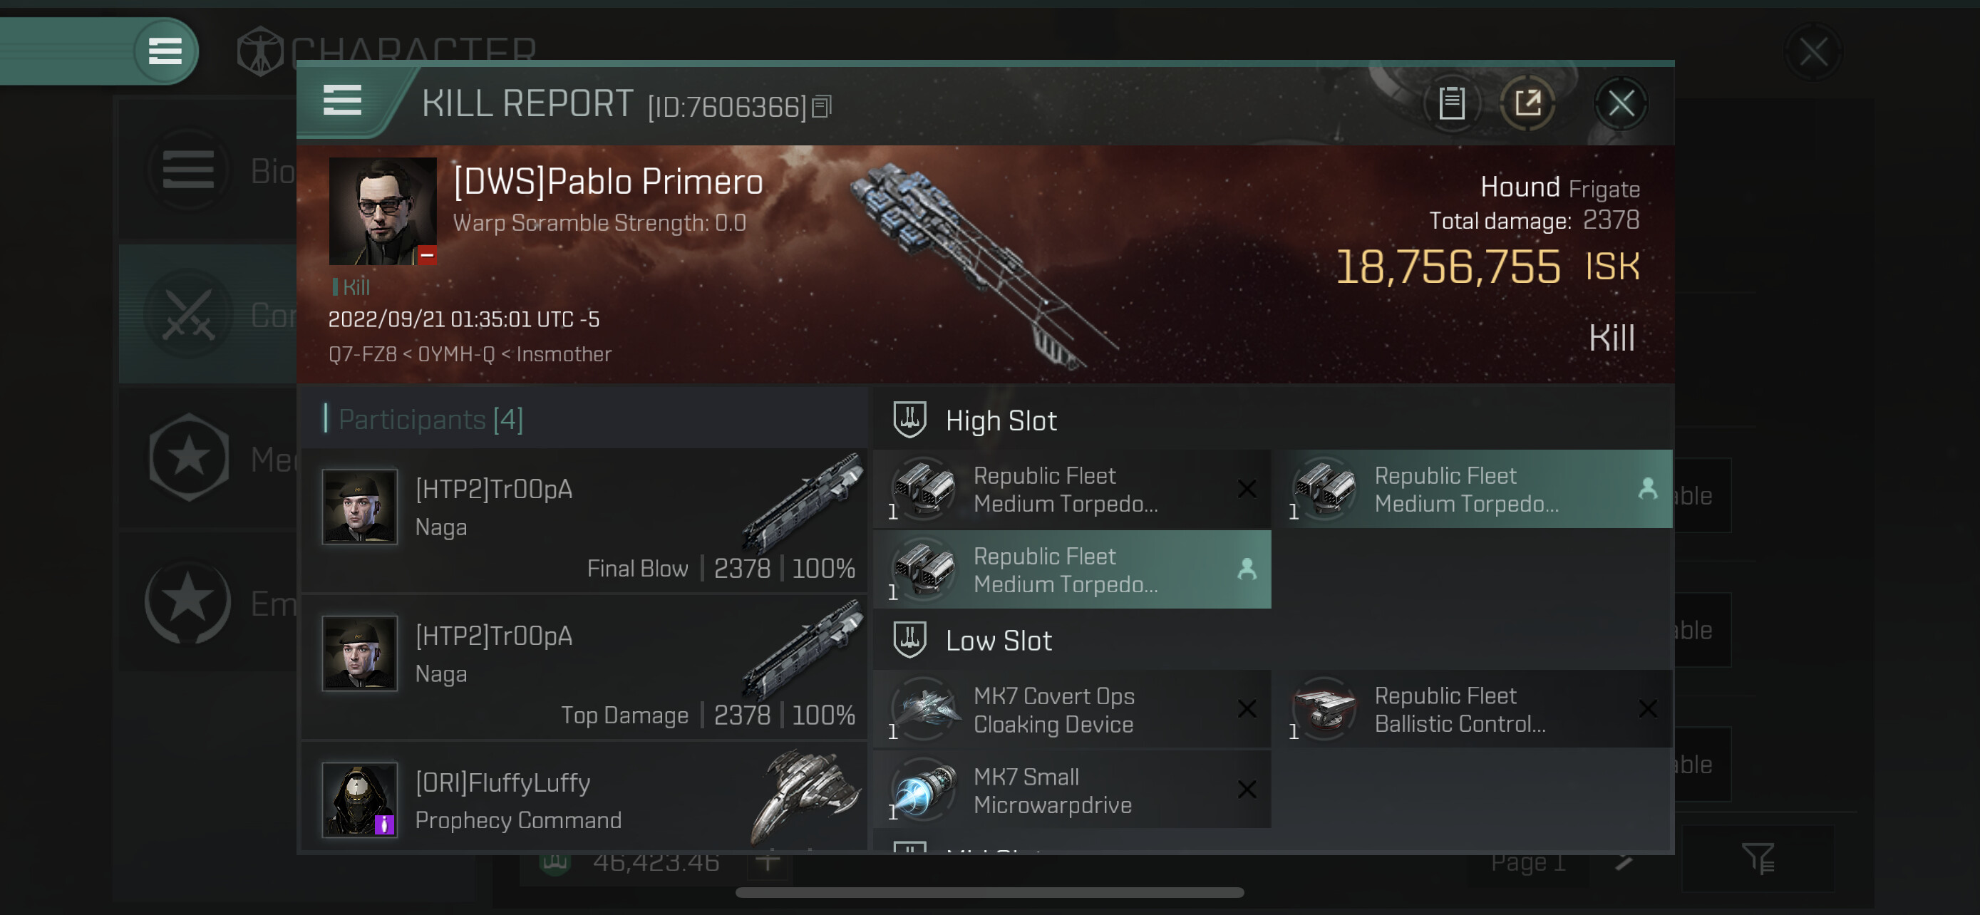Share the kill report externally
This screenshot has height=915, width=1980.
pos(1527,103)
